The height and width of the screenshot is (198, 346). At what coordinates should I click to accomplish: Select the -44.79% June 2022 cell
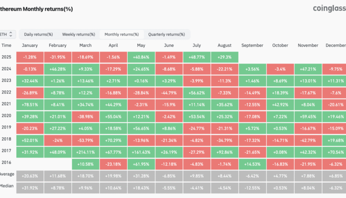pyautogui.click(x=169, y=92)
